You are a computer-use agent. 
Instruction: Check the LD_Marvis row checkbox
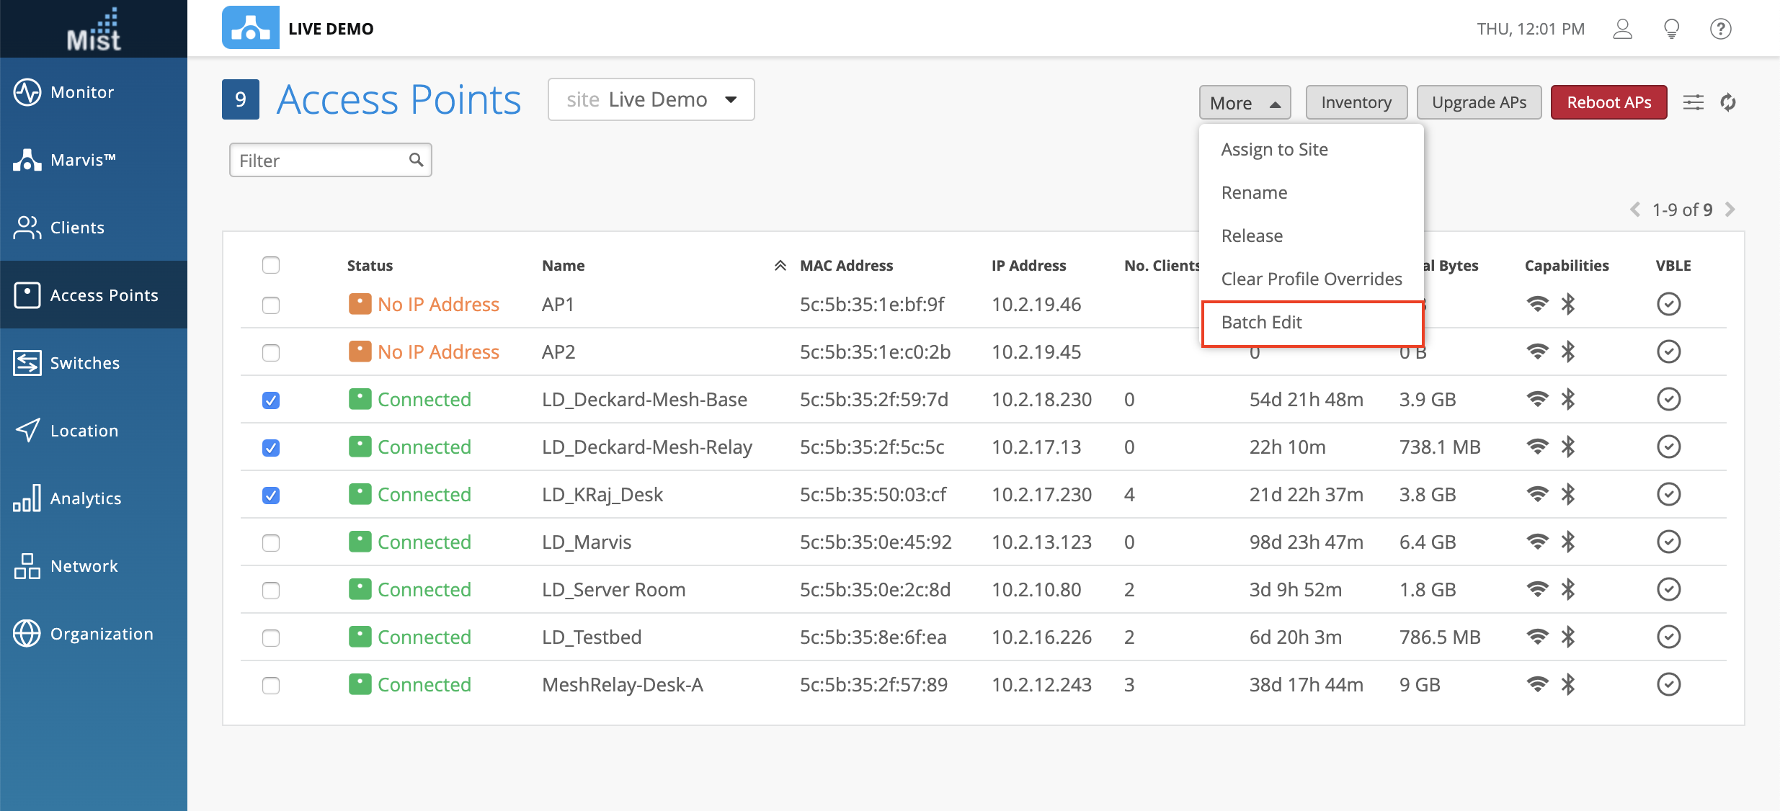[x=271, y=543]
